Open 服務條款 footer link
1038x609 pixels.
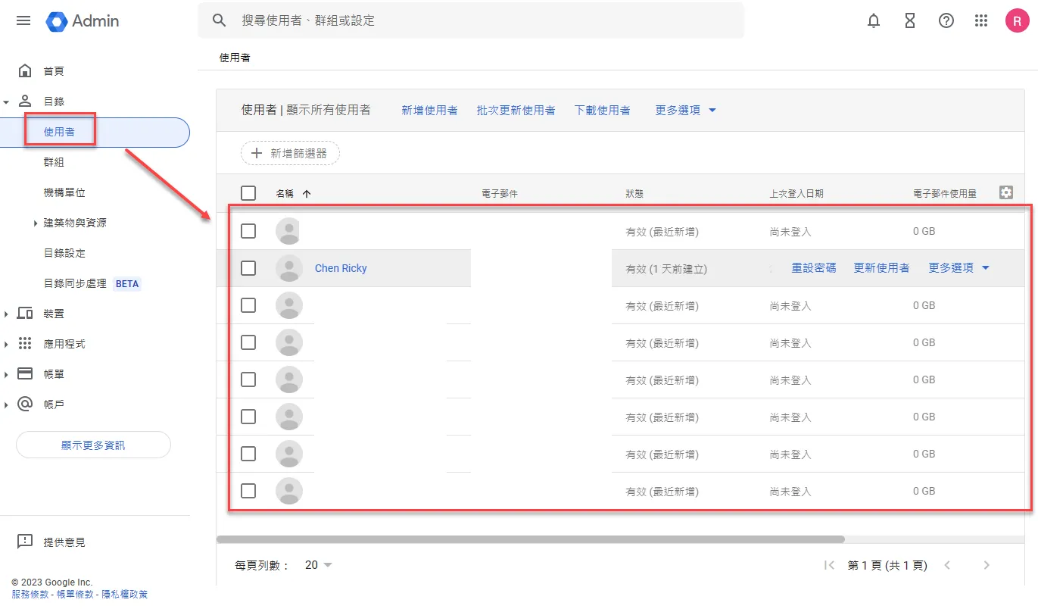(x=31, y=595)
